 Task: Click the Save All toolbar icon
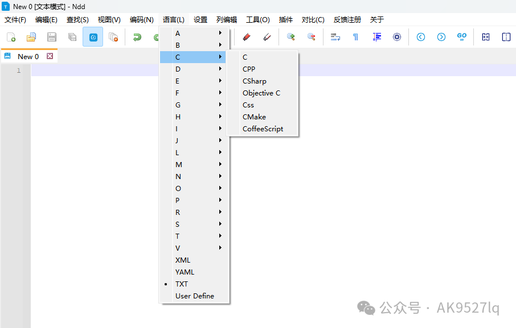(72, 37)
